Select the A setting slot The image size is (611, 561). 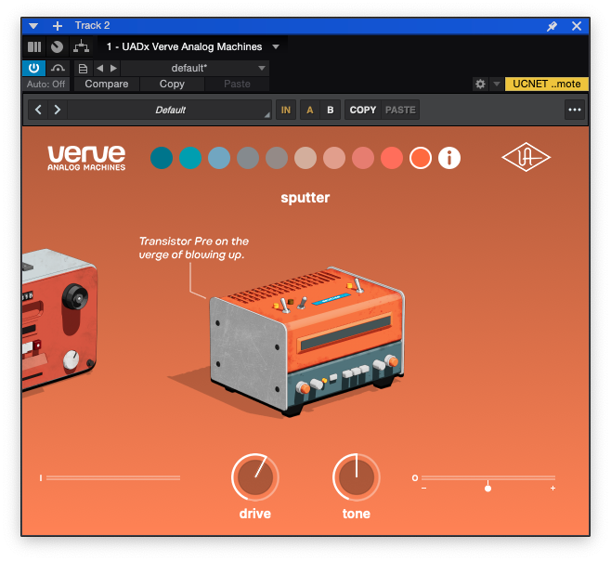click(310, 110)
